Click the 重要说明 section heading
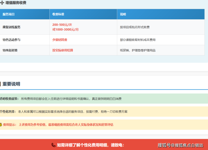The height and width of the screenshot is (150, 208). 11,84
